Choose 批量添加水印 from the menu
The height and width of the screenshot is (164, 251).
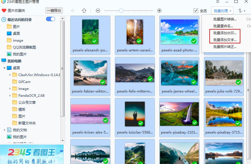pyautogui.click(x=225, y=33)
